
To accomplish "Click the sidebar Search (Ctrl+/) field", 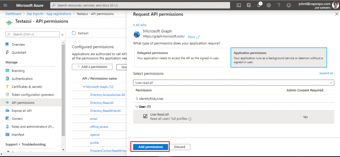I will point(32,34).
